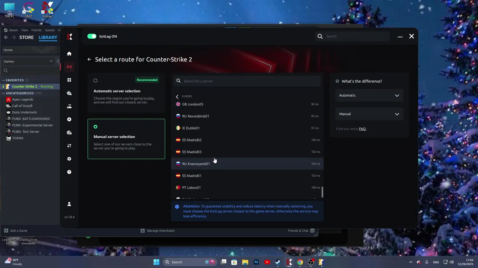Open Google Chrome from the taskbar

pos(300,262)
